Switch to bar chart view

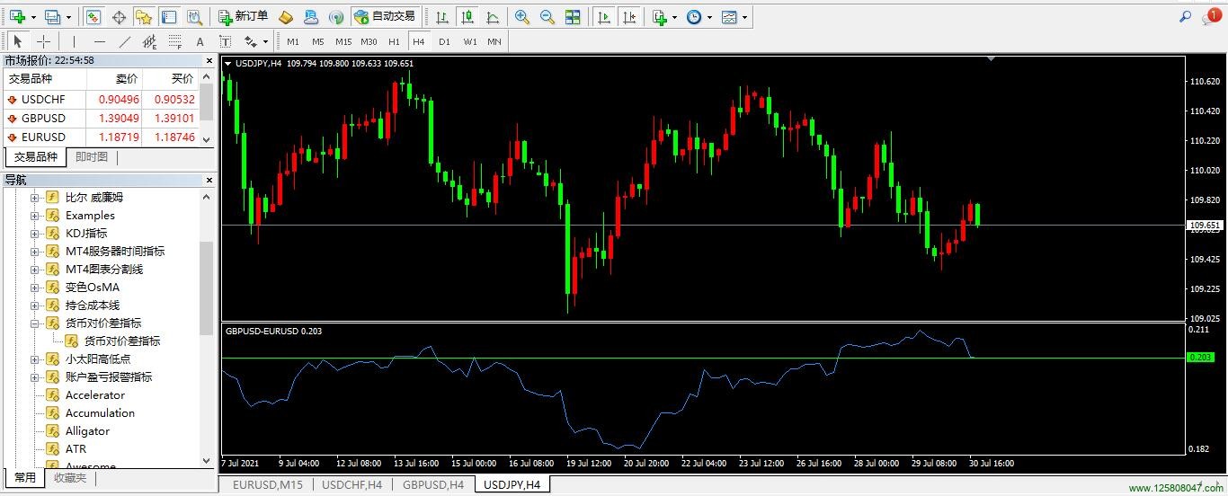click(440, 16)
